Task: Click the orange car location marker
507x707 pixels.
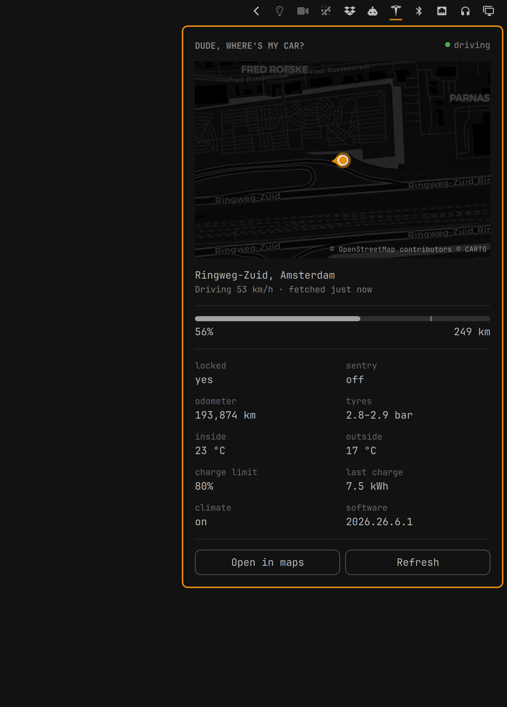Action: pyautogui.click(x=342, y=160)
